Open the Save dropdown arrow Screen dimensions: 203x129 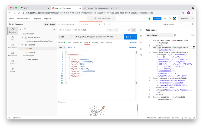coord(117,30)
